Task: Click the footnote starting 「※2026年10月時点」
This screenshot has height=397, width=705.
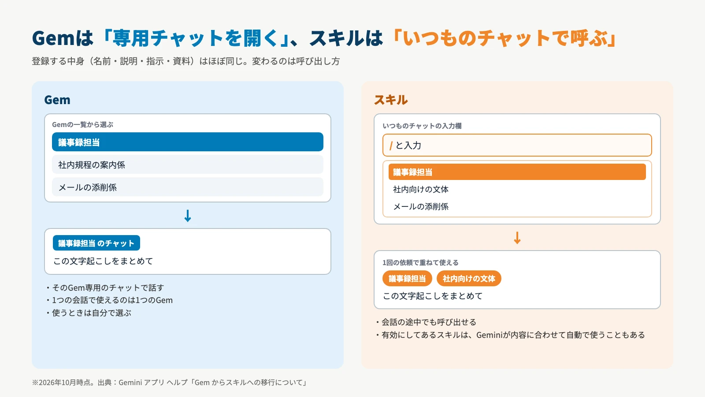Action: click(170, 382)
